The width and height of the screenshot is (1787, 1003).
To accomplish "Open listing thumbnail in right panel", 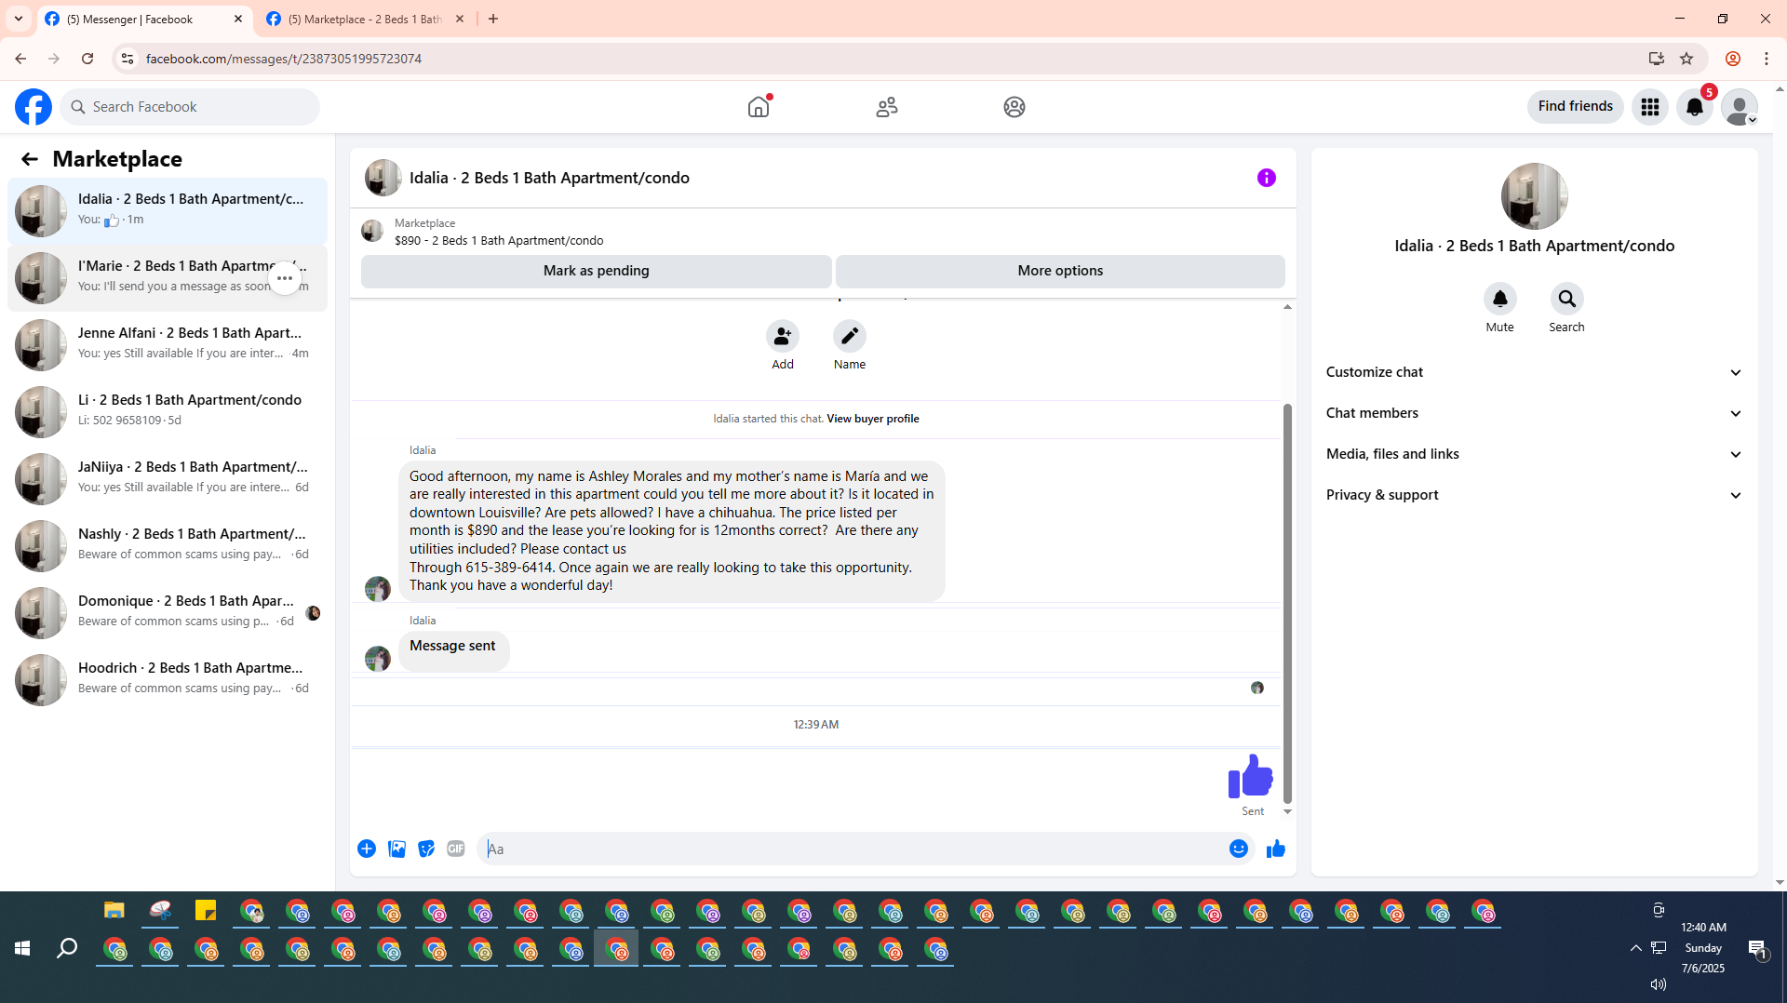I will click(1535, 196).
